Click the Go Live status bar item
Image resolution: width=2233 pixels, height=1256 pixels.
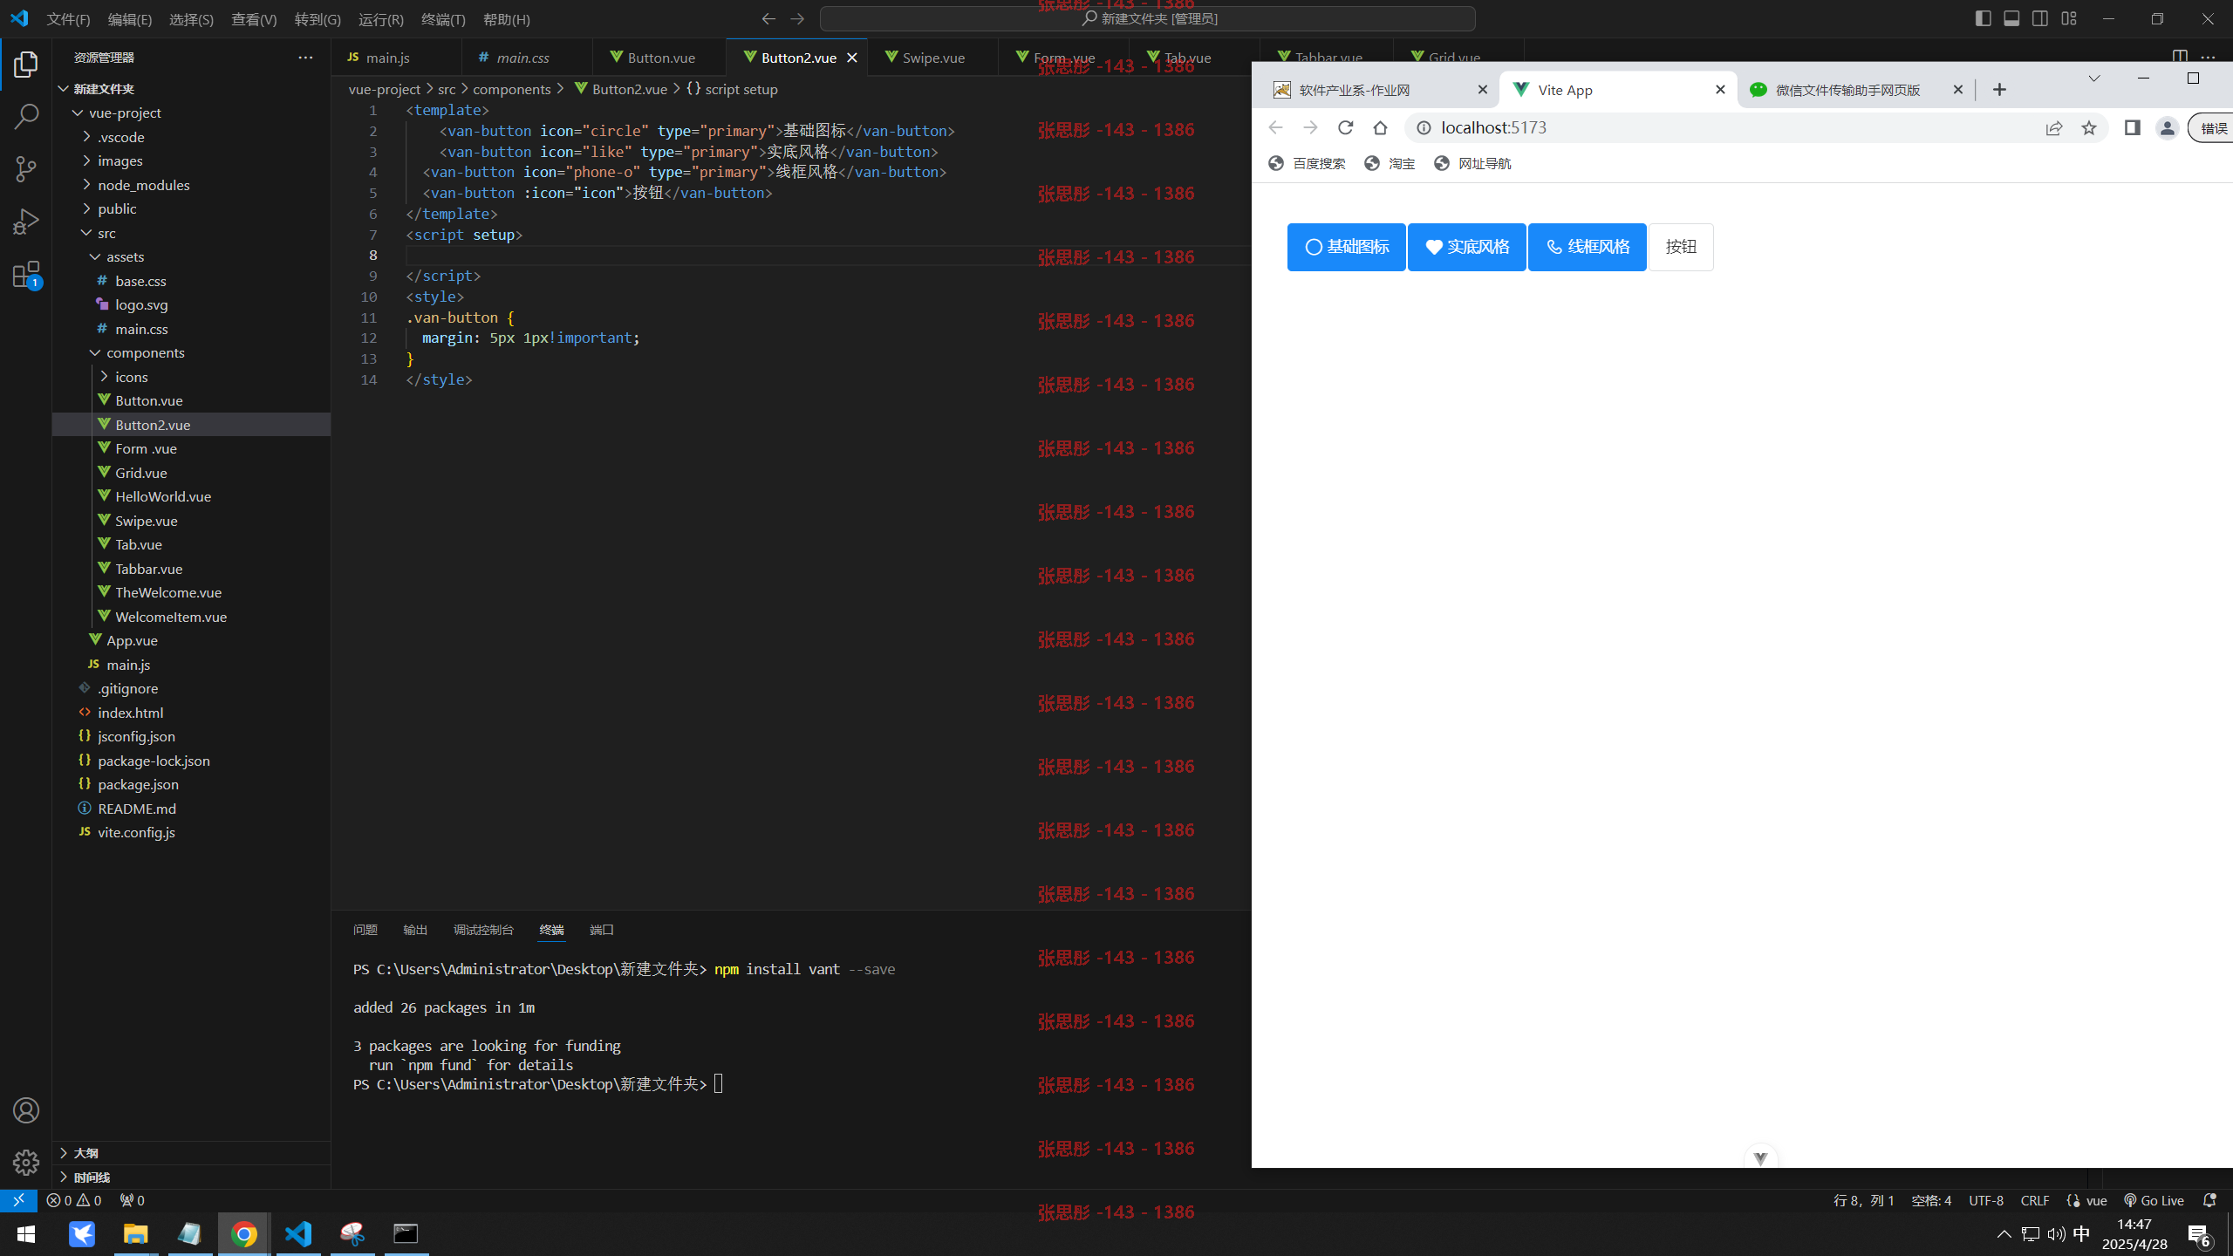[x=2154, y=1200]
